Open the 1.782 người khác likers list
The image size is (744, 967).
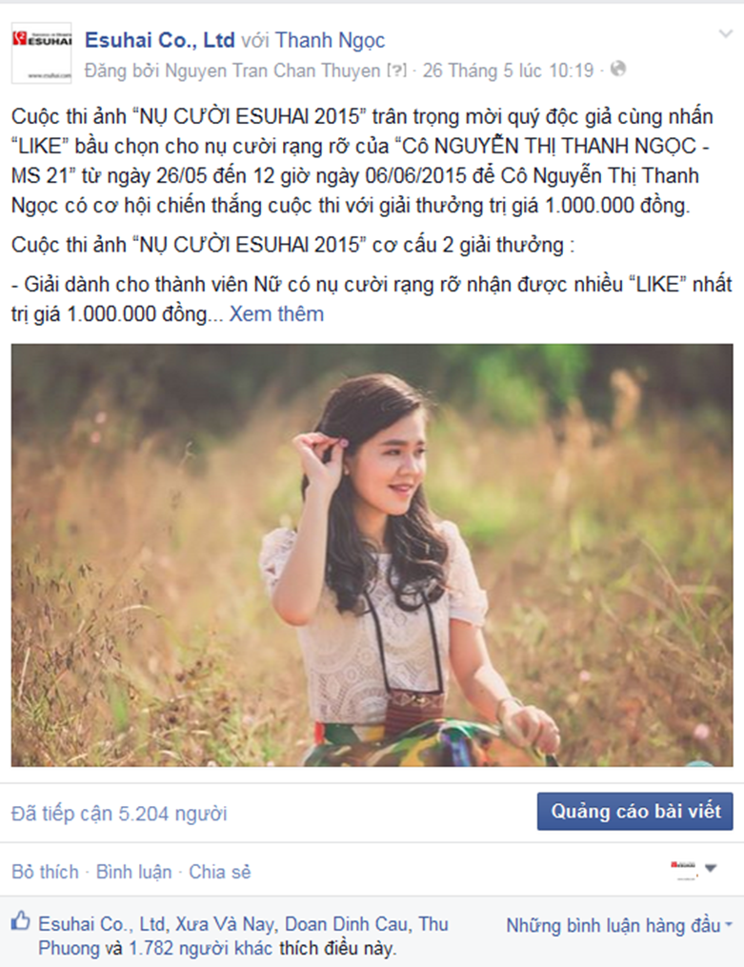click(x=200, y=948)
